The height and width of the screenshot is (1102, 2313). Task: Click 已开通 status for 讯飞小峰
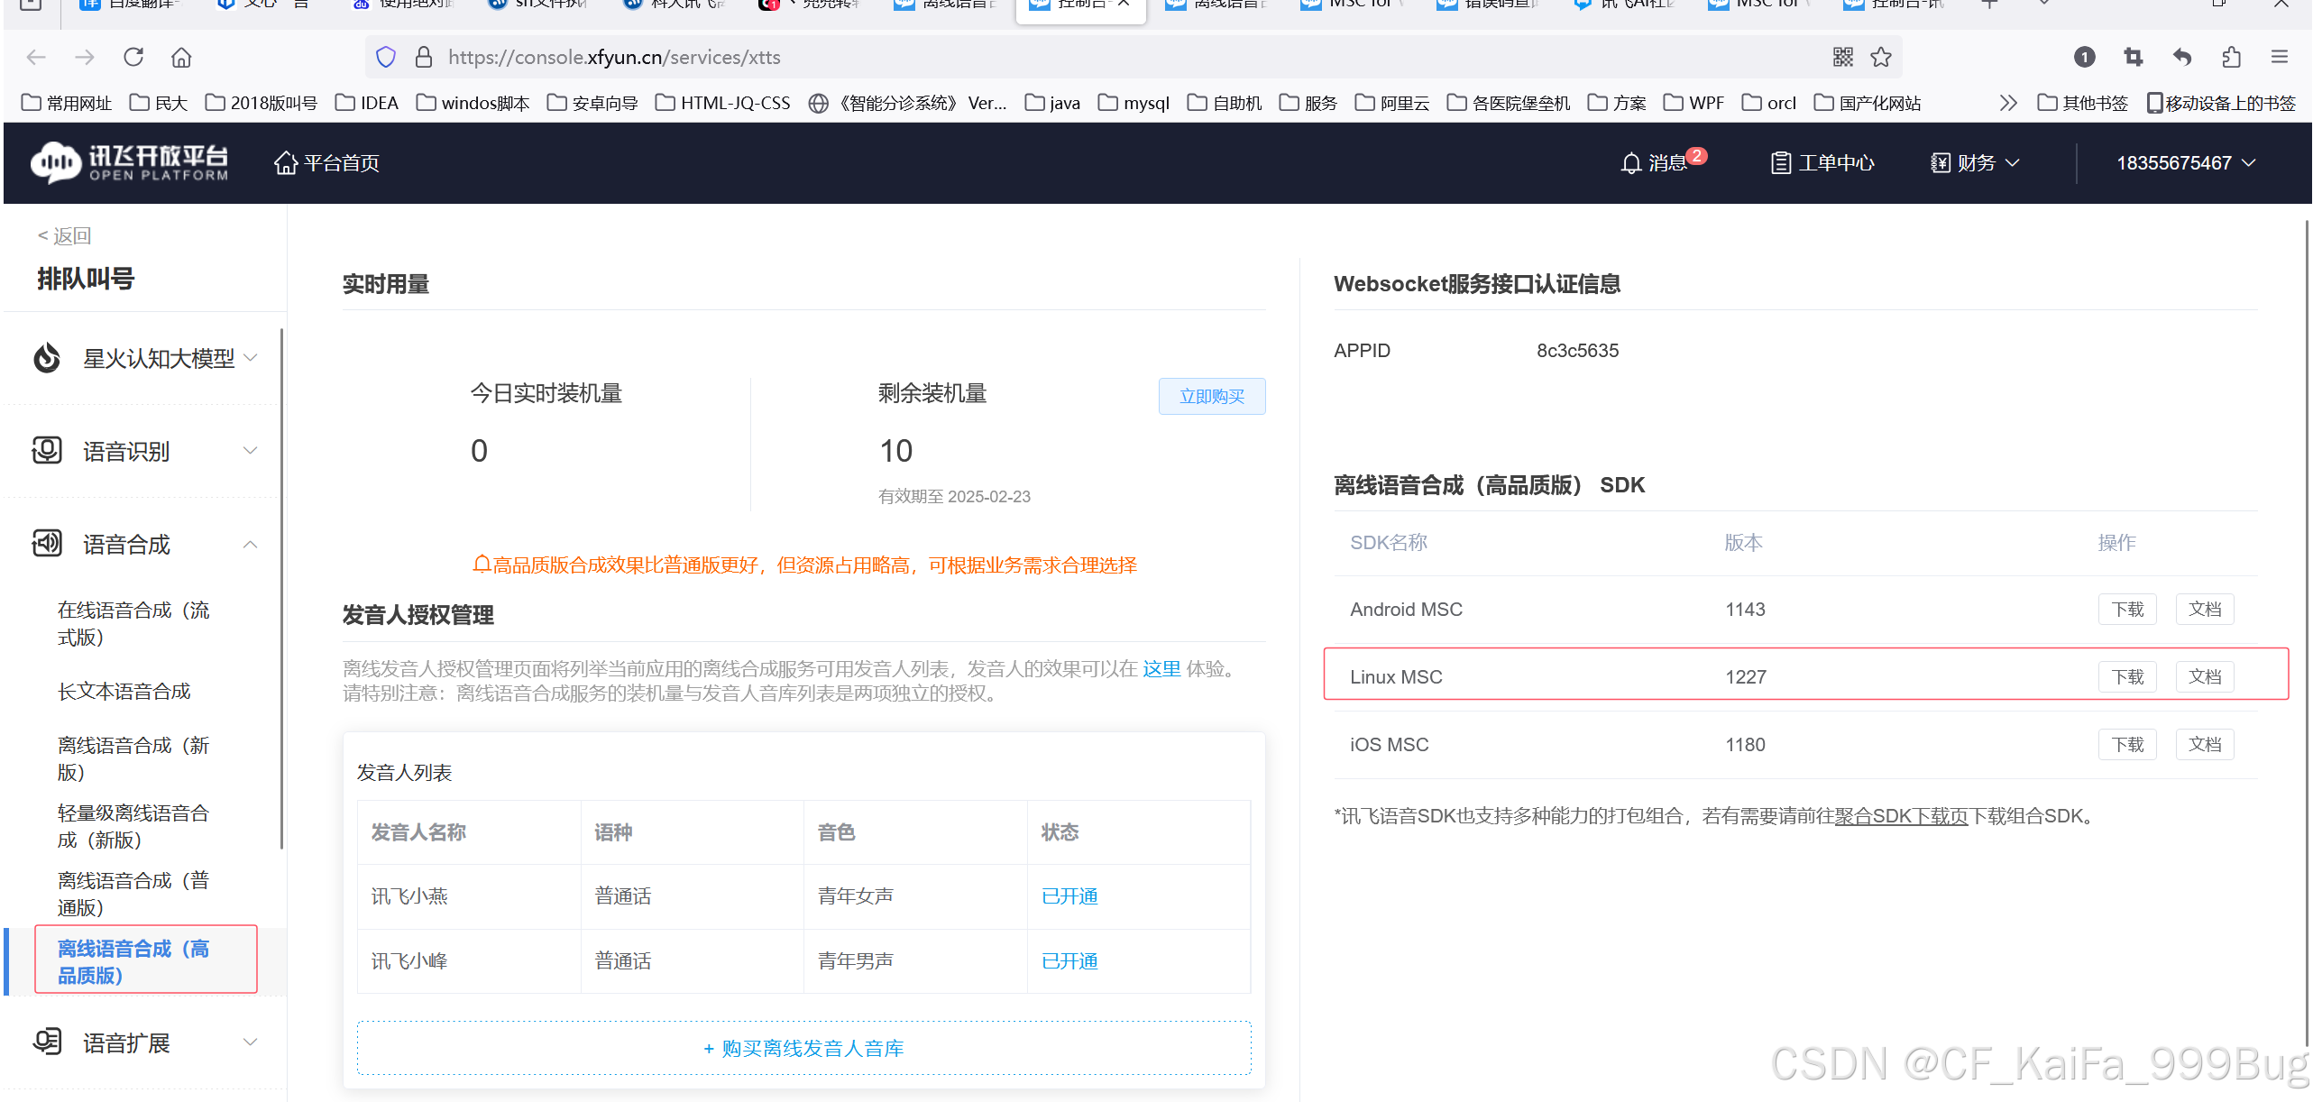pyautogui.click(x=1069, y=961)
